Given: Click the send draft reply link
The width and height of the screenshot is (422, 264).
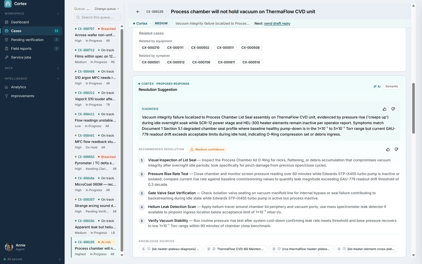Looking at the screenshot, I should [277, 23].
